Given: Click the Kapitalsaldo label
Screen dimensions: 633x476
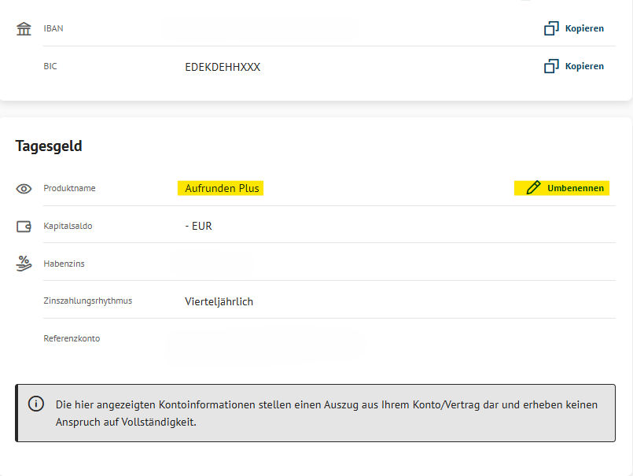Looking at the screenshot, I should pyautogui.click(x=68, y=226).
